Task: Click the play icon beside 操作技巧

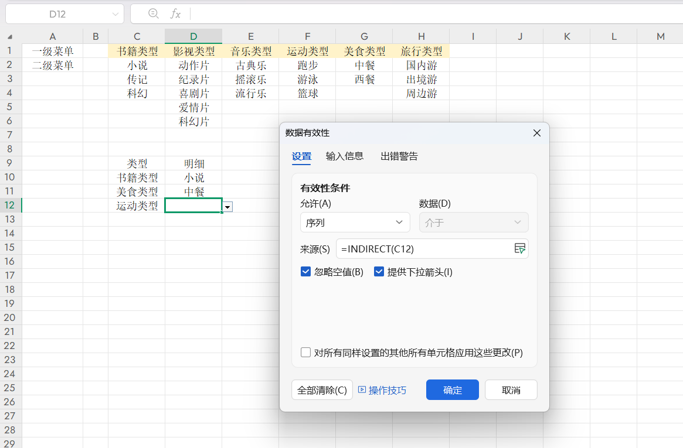Action: coord(362,389)
